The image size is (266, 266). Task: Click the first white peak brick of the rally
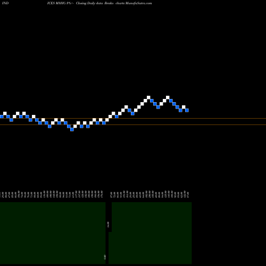point(148,97)
